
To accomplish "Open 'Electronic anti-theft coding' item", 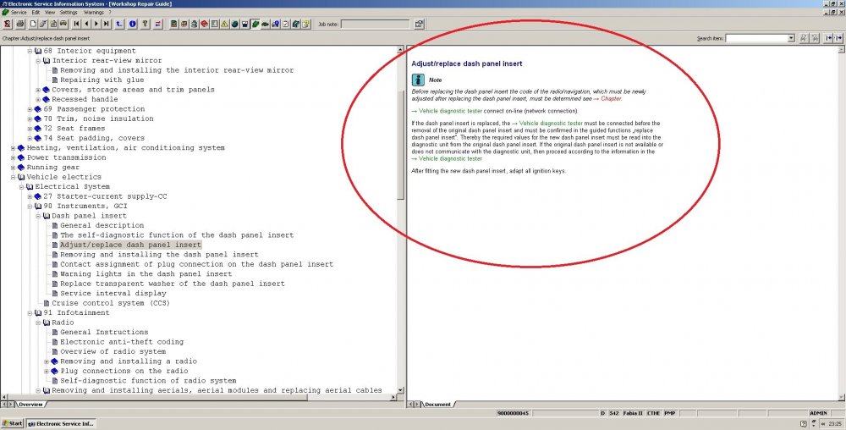I will click(x=122, y=342).
